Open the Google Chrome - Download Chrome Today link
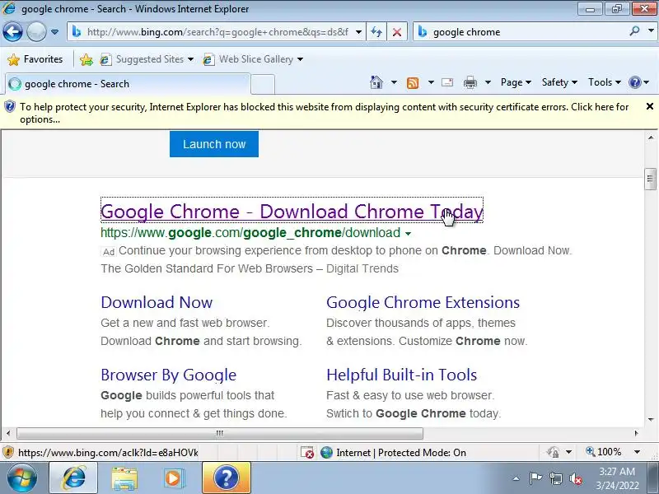The height and width of the screenshot is (494, 659). (x=292, y=211)
